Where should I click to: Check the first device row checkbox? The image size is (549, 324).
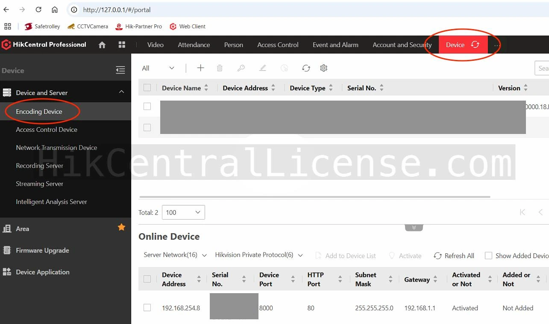click(x=147, y=106)
